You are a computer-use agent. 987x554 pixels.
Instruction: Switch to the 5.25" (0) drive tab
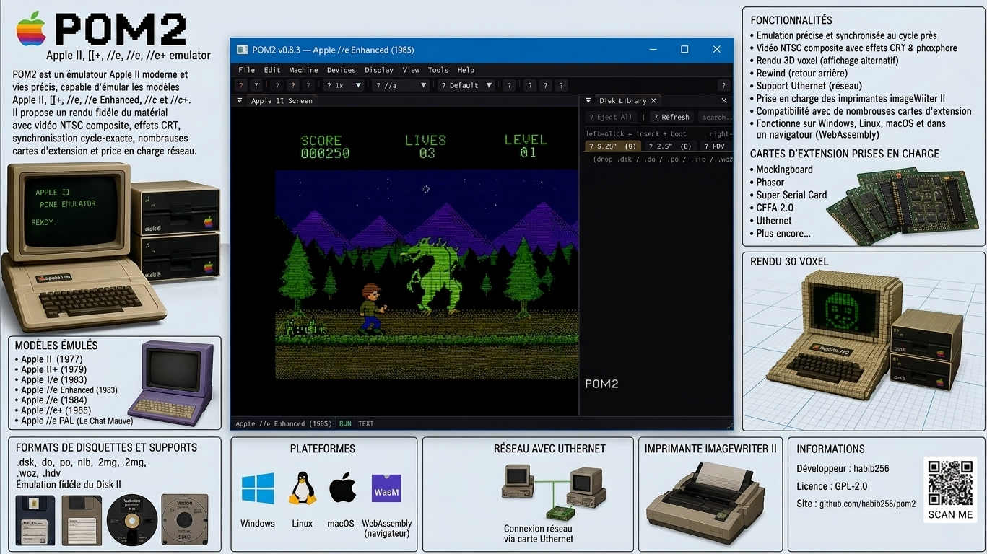click(612, 146)
